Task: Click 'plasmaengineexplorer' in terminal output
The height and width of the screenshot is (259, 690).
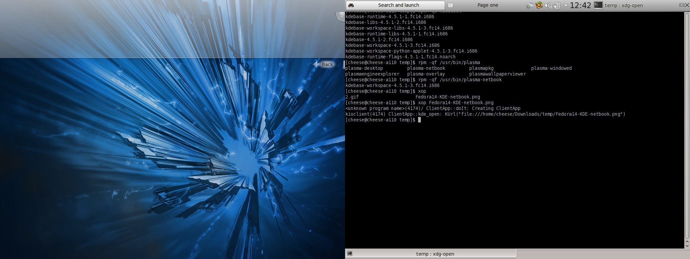Action: click(372, 74)
